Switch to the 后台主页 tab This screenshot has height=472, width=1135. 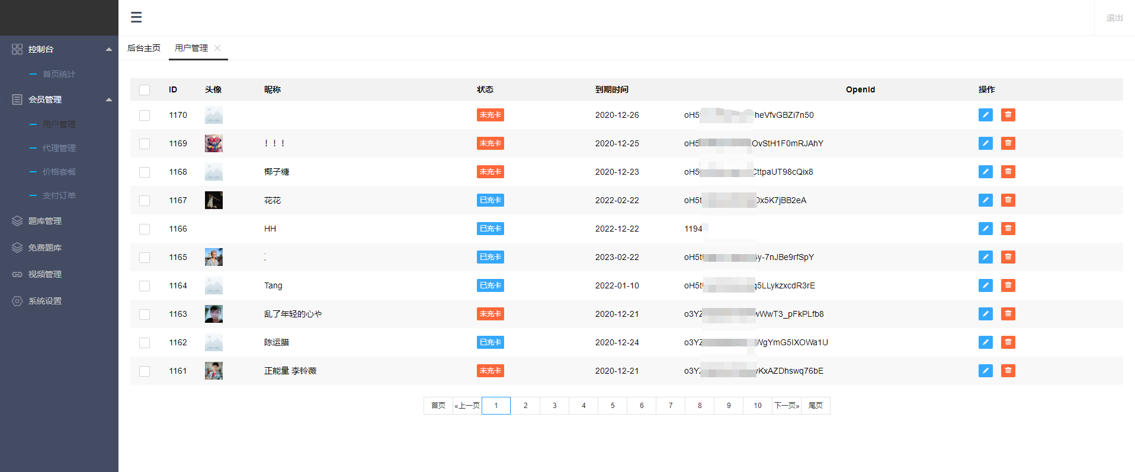click(x=144, y=48)
